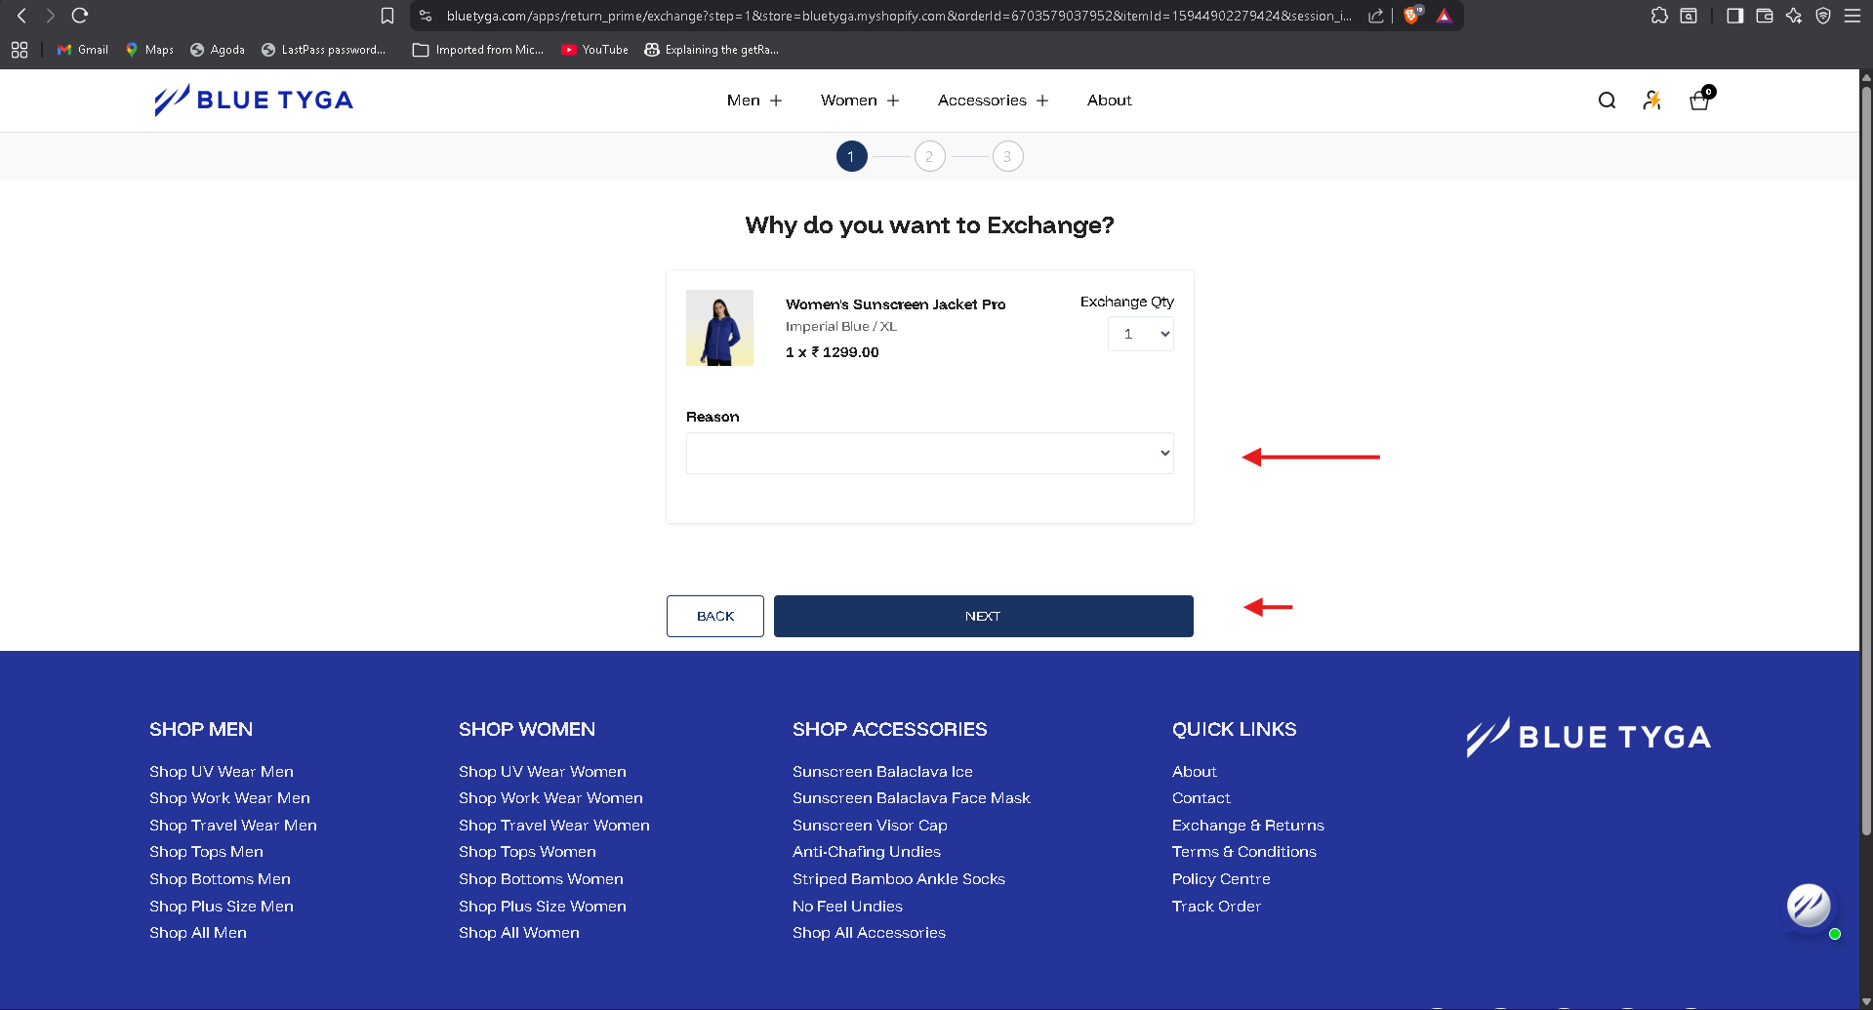Open the Contact quick link
1873x1010 pixels.
(1201, 798)
